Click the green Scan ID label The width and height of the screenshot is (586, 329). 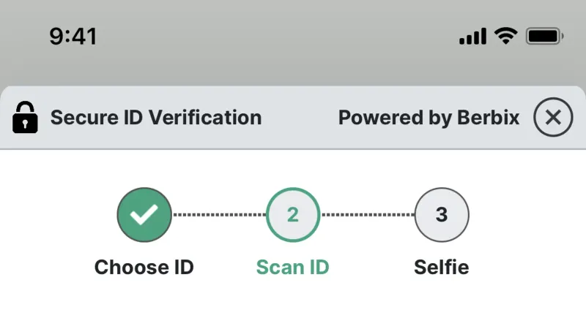[x=292, y=267]
